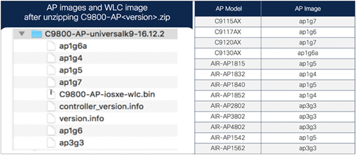Click the file icon beside ap3g3 file

pos(51,143)
